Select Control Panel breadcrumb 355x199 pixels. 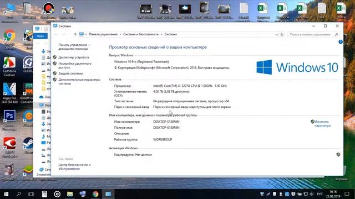pos(103,34)
